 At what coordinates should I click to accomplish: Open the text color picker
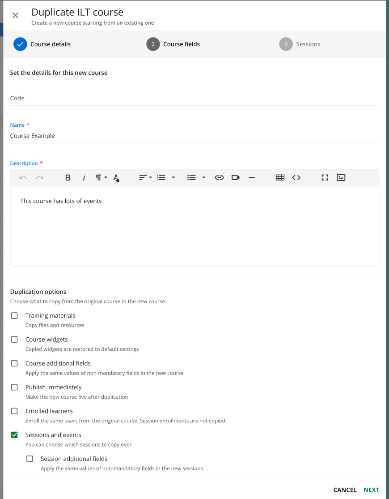point(116,178)
